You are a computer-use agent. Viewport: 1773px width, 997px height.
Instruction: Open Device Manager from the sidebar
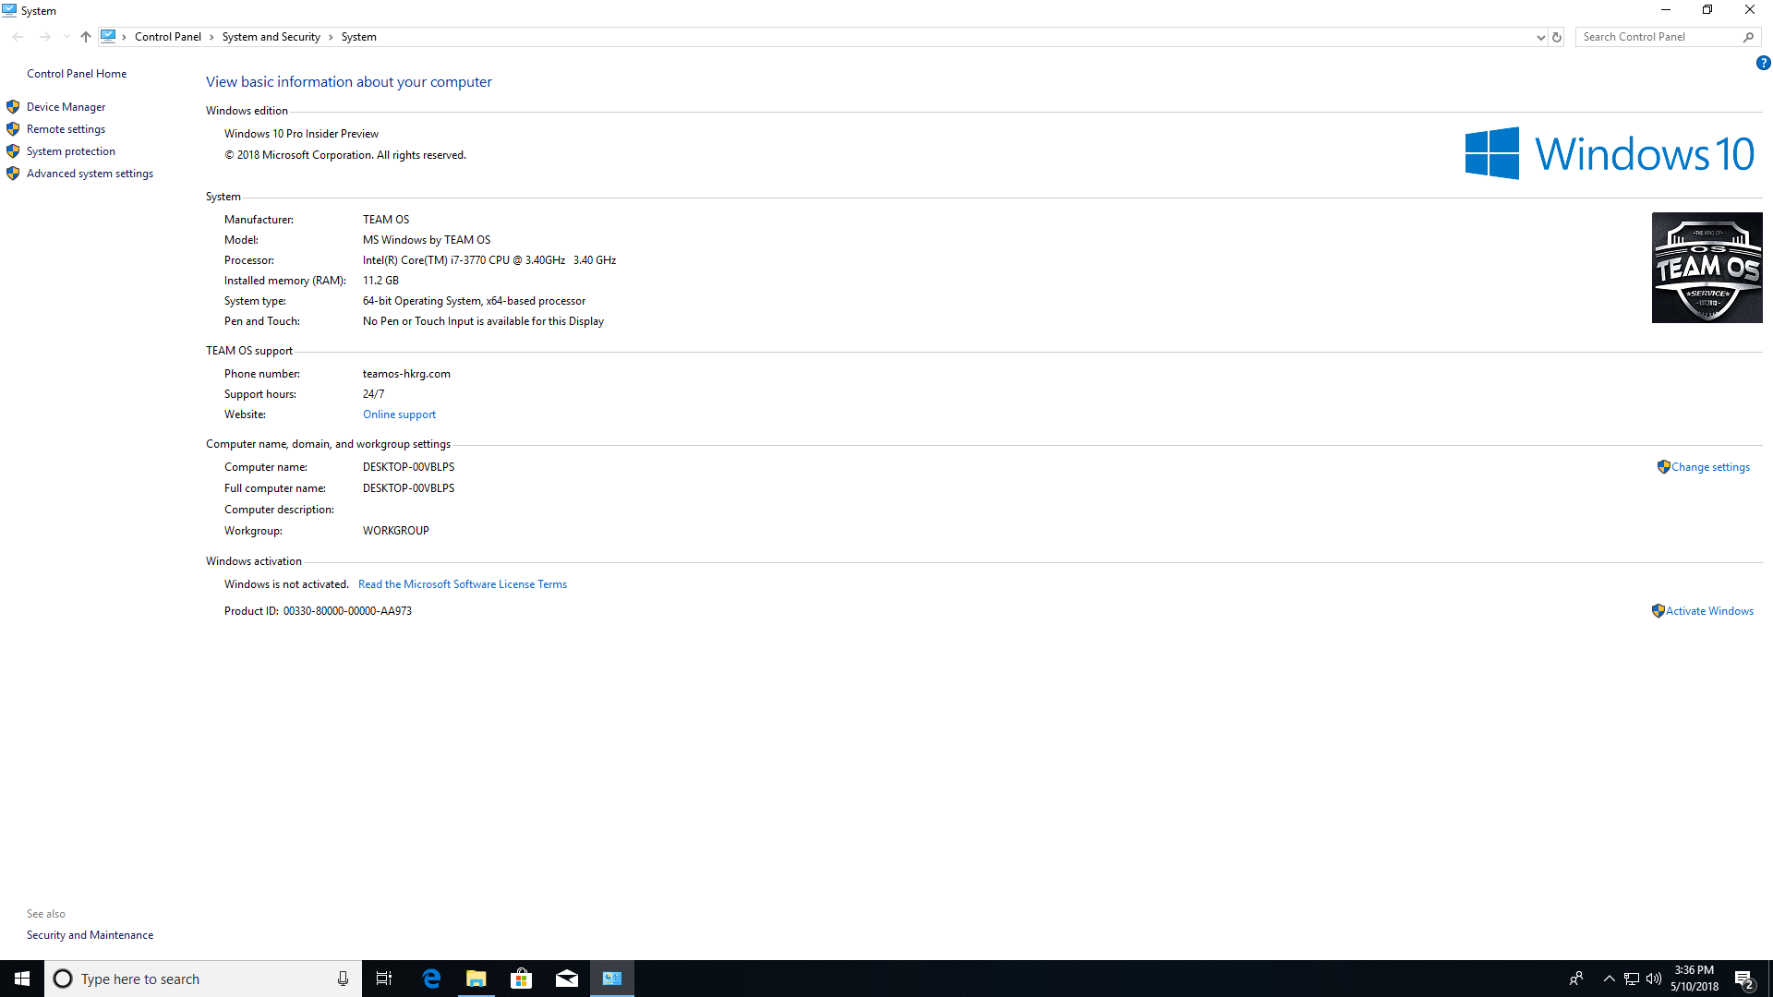[x=66, y=107]
